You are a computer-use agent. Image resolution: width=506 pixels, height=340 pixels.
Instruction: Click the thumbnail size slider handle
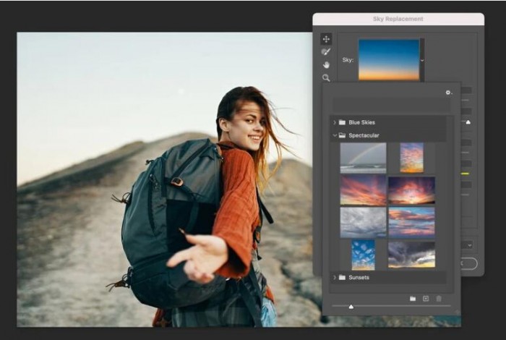coord(351,307)
